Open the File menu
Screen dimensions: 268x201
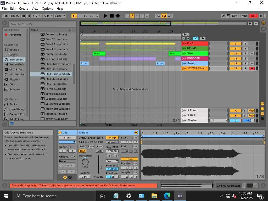4,9
